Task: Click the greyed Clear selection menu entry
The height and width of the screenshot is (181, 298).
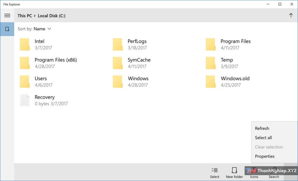Action: tap(269, 147)
